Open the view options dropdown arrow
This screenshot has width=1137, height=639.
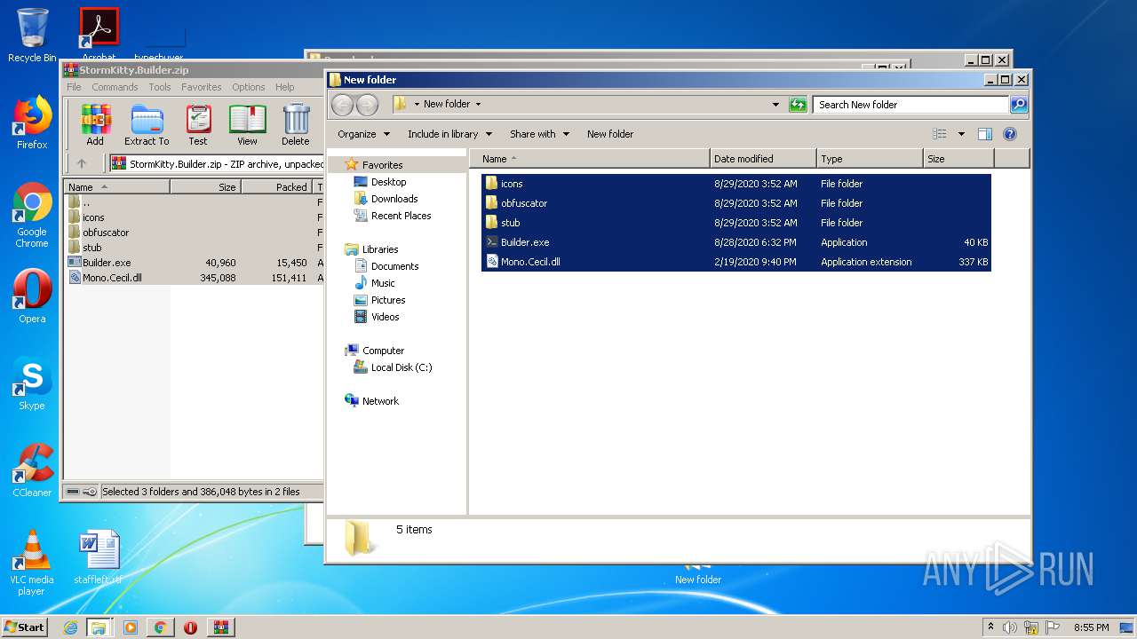[961, 134]
